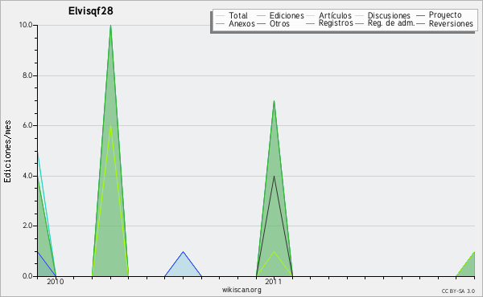Click the 10-edit green peak top
The width and height of the screenshot is (483, 297).
(110, 26)
